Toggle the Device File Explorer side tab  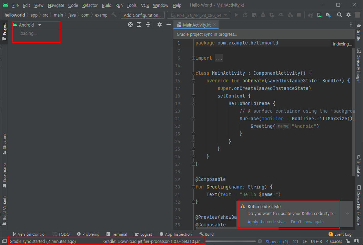point(359,205)
